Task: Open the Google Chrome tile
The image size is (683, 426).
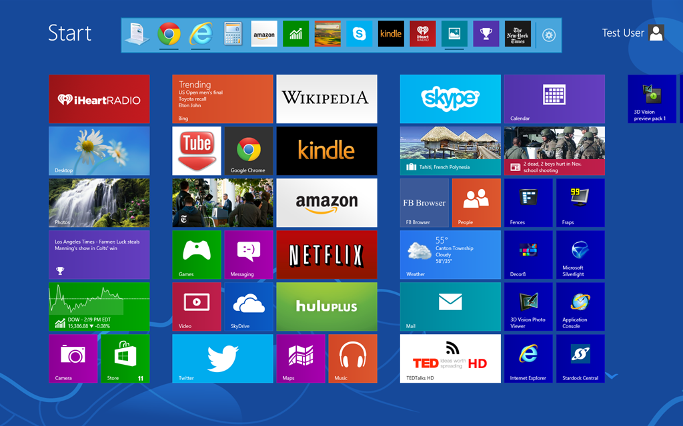Action: click(249, 151)
